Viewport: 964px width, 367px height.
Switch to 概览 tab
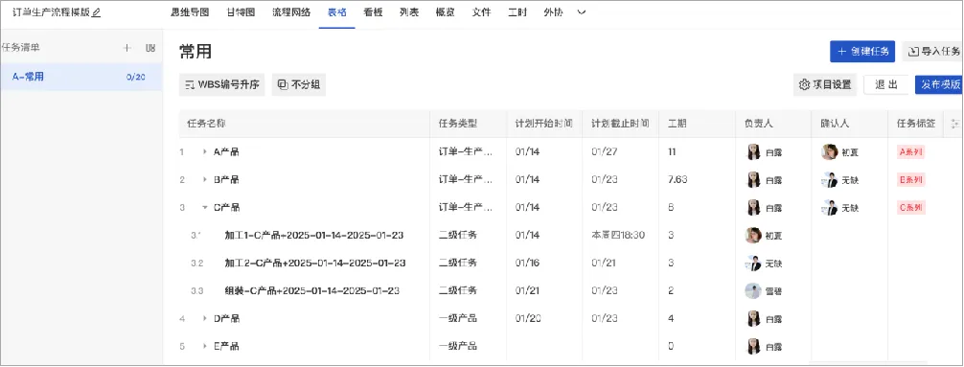point(446,12)
